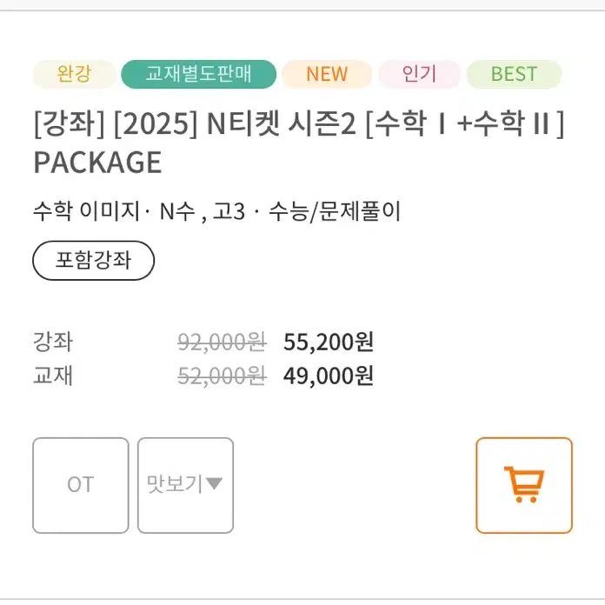Click the 맛보기 dropdown triangle arrow
The height and width of the screenshot is (605, 605).
pyautogui.click(x=214, y=483)
